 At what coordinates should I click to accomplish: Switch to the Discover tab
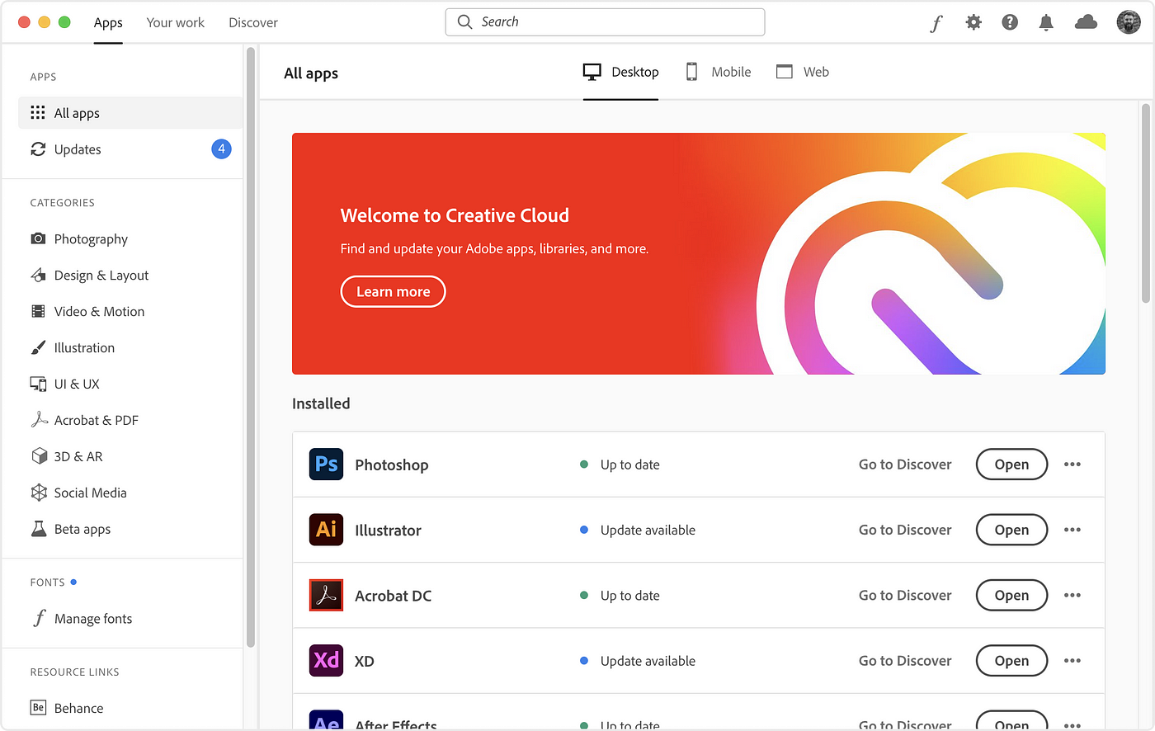click(253, 23)
